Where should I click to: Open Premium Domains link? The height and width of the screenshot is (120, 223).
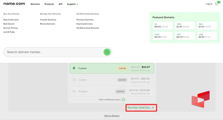(x=85, y=20)
